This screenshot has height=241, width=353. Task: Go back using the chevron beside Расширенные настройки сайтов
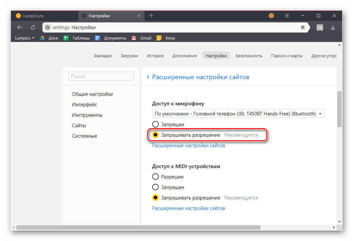tap(148, 77)
